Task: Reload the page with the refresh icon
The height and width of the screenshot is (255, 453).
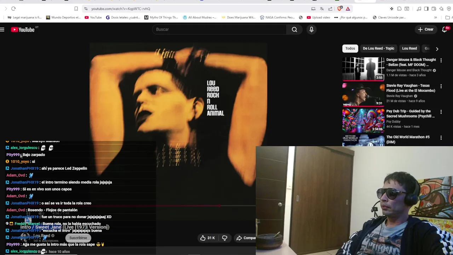Action: point(13,8)
